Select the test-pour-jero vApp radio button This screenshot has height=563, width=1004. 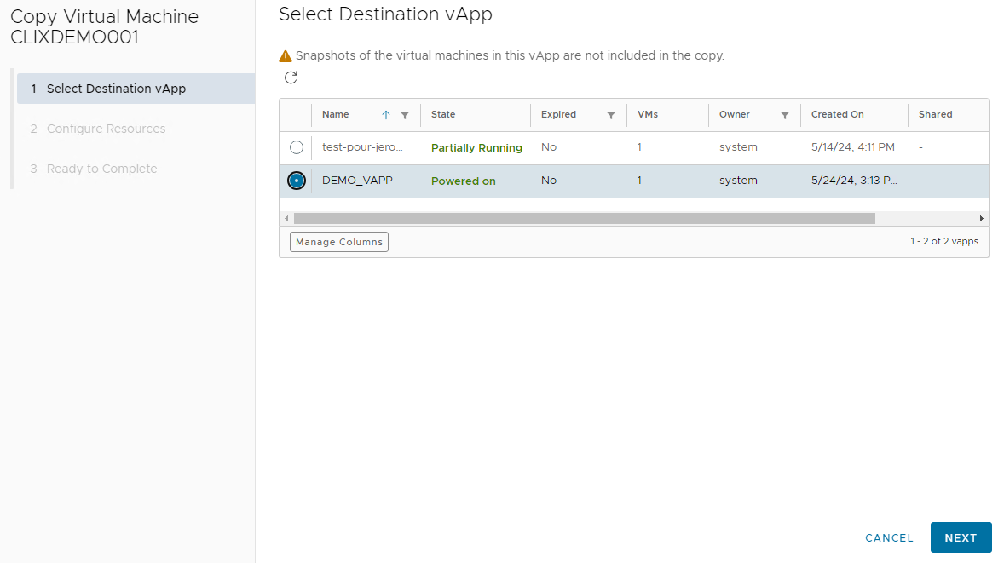click(x=297, y=147)
